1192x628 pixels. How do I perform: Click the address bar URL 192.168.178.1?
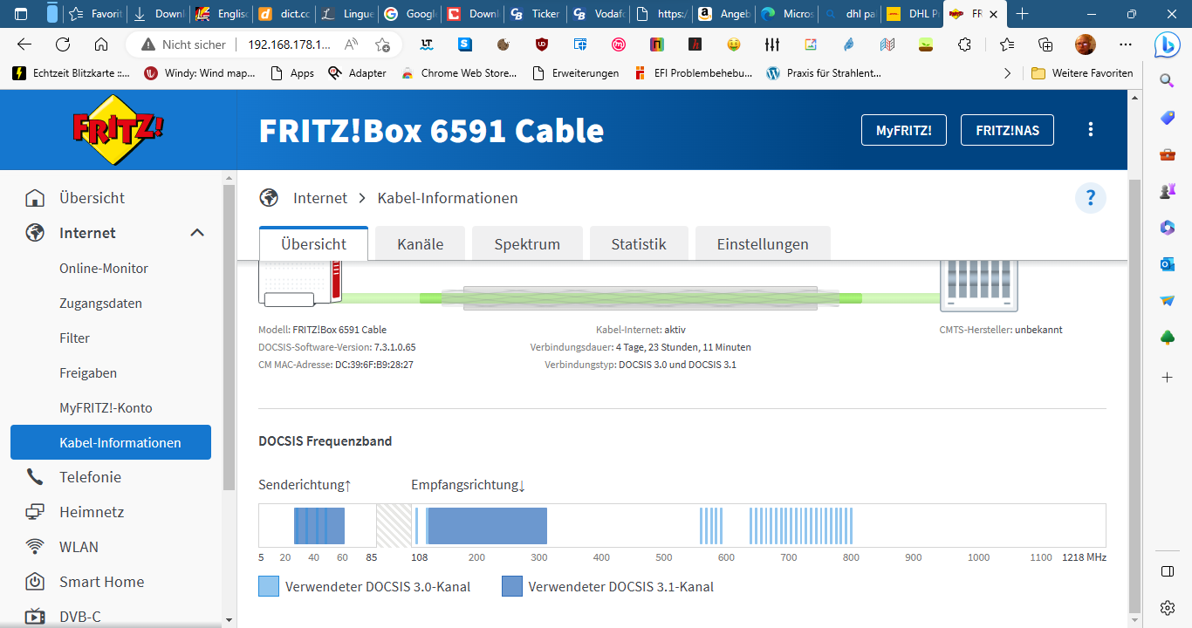point(289,44)
